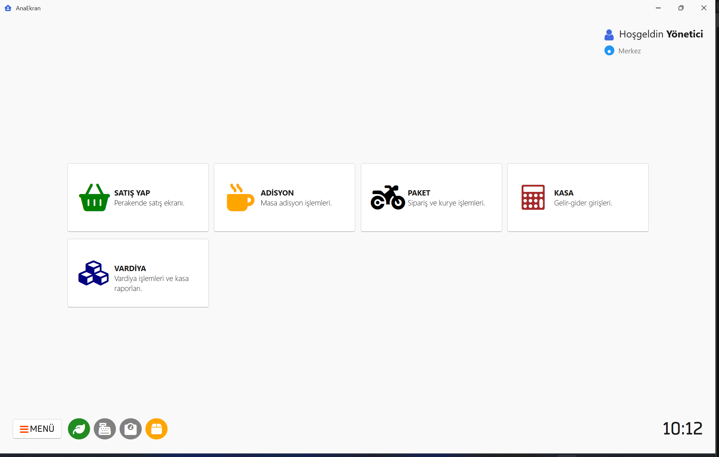Click the Hoşgeldin Yönetici greeting text
The image size is (719, 457).
661,34
